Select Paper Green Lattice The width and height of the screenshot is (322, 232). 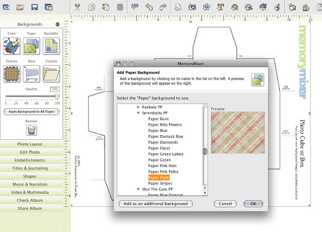166,154
